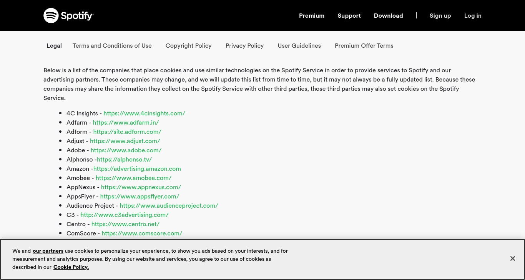Screen dimensions: 525x280
Task: Open advertising.amazon.com link
Action: point(137,168)
